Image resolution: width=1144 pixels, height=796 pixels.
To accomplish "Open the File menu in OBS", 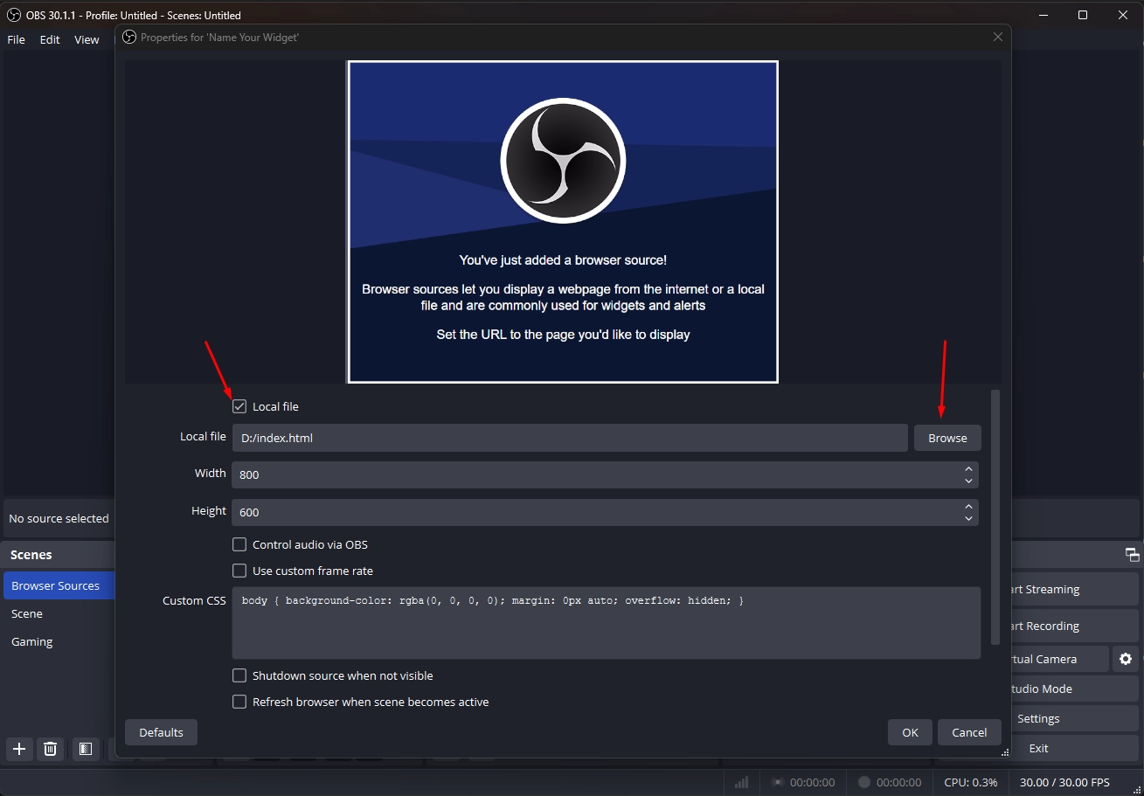I will pos(16,39).
